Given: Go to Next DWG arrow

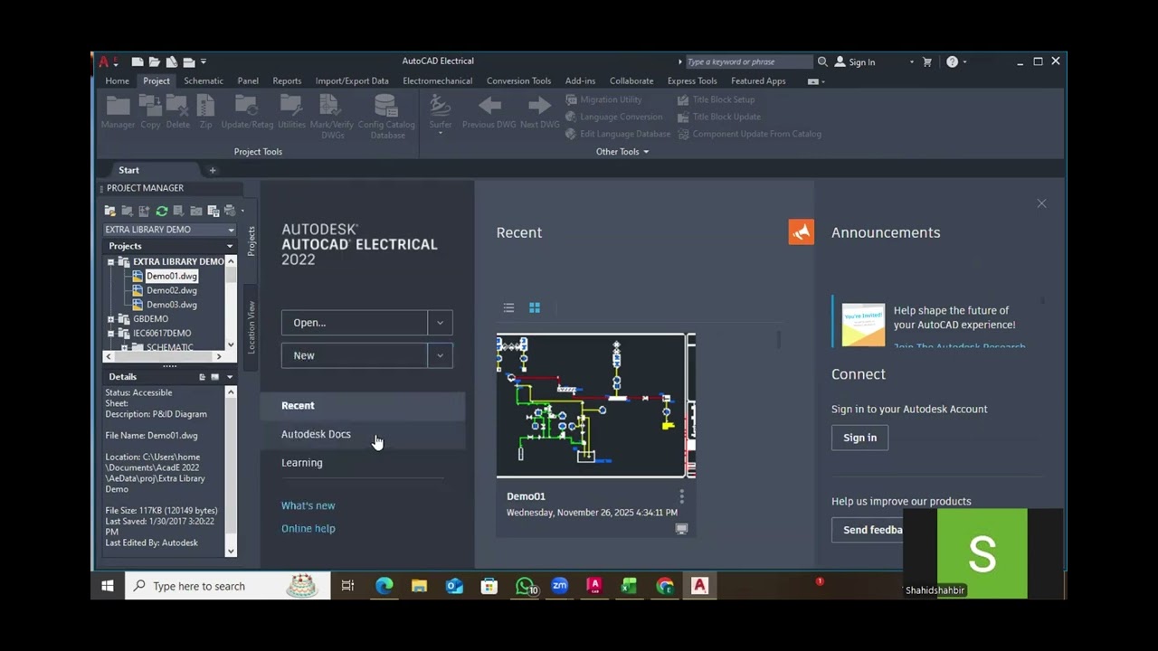Looking at the screenshot, I should click(x=539, y=112).
